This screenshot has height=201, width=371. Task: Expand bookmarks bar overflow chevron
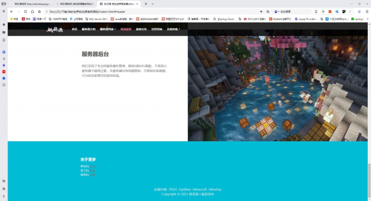pos(367,19)
